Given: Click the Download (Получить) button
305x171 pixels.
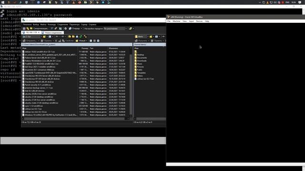Looking at the screenshot, I should tap(142, 41).
